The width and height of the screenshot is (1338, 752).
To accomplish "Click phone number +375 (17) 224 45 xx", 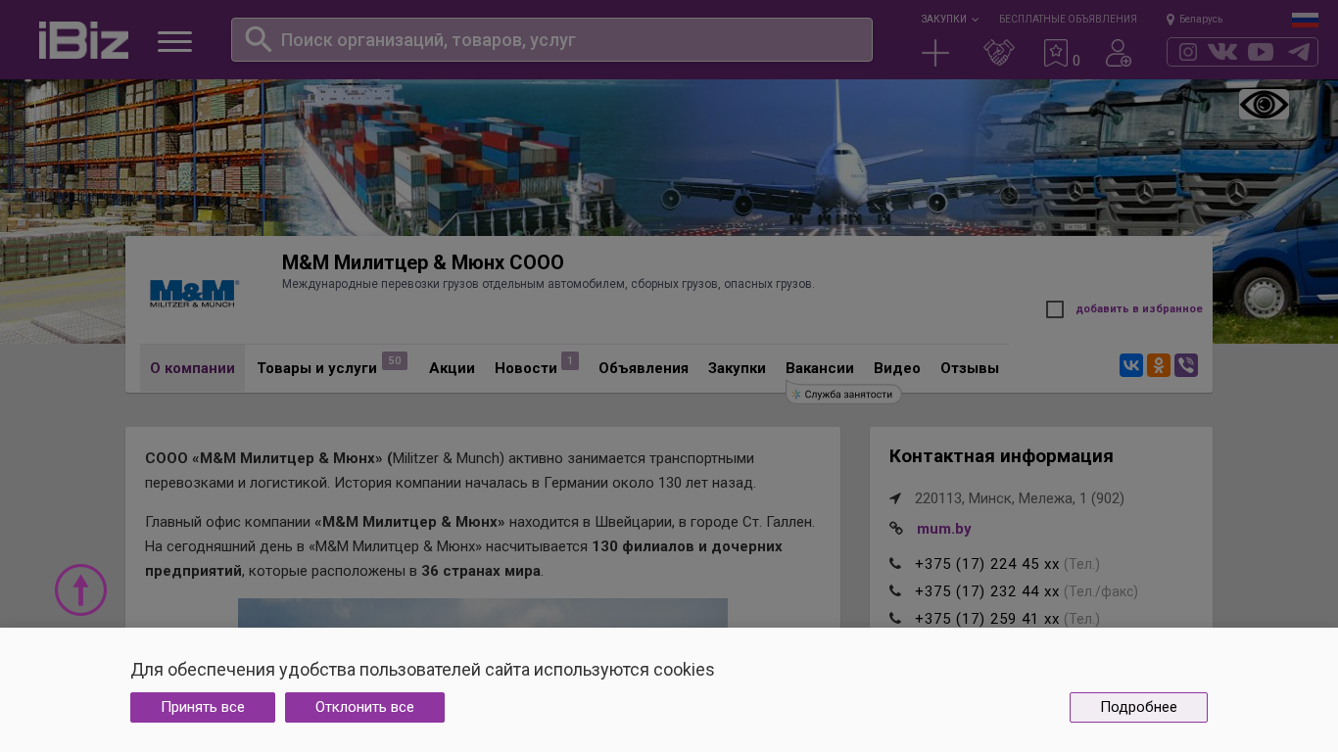I will [x=986, y=564].
